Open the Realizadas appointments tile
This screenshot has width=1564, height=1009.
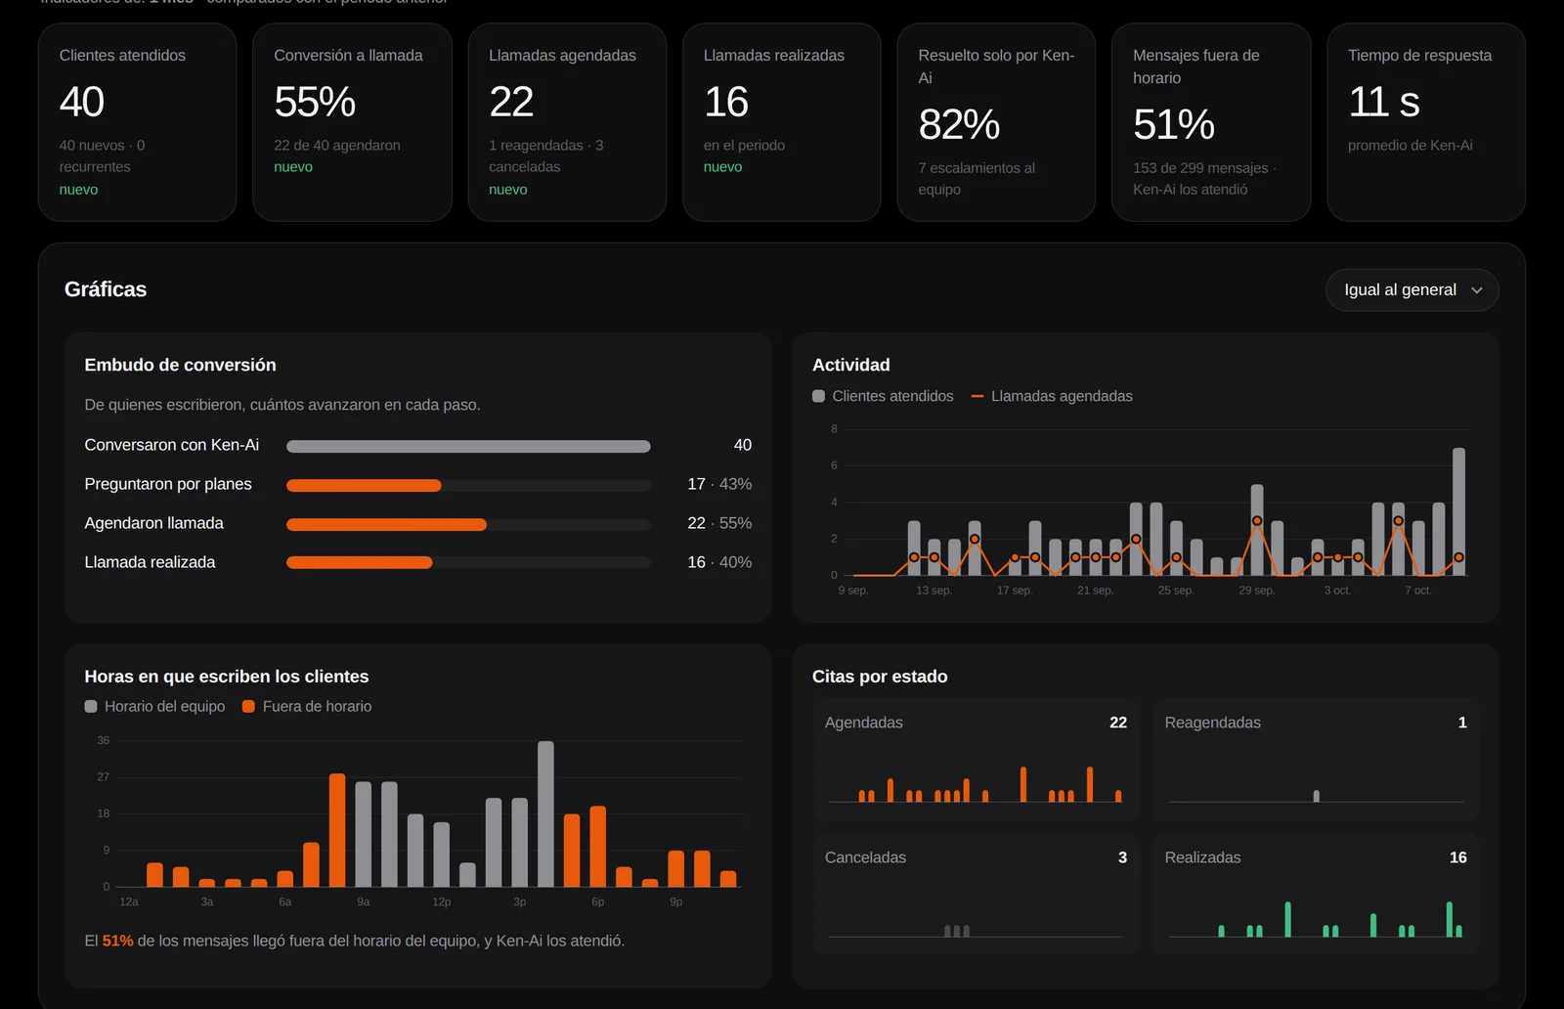[x=1316, y=895]
